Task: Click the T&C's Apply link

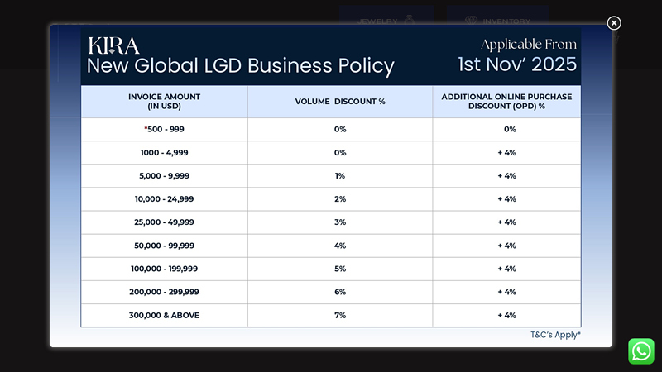Action: (x=555, y=335)
